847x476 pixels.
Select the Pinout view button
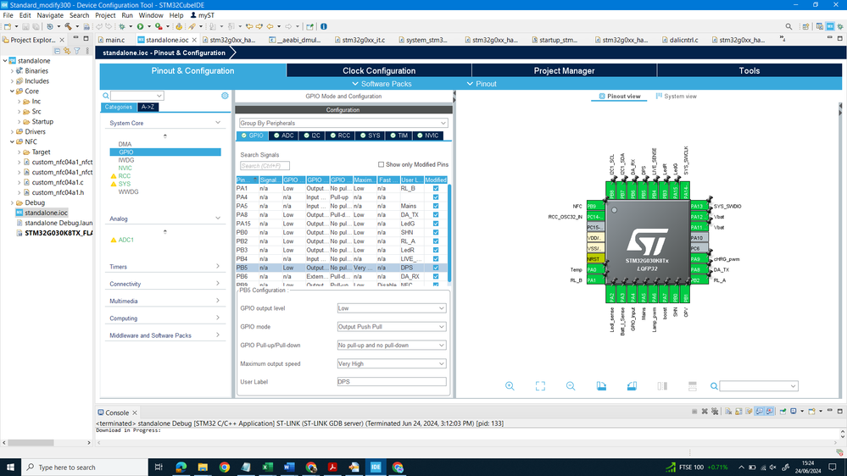point(619,96)
